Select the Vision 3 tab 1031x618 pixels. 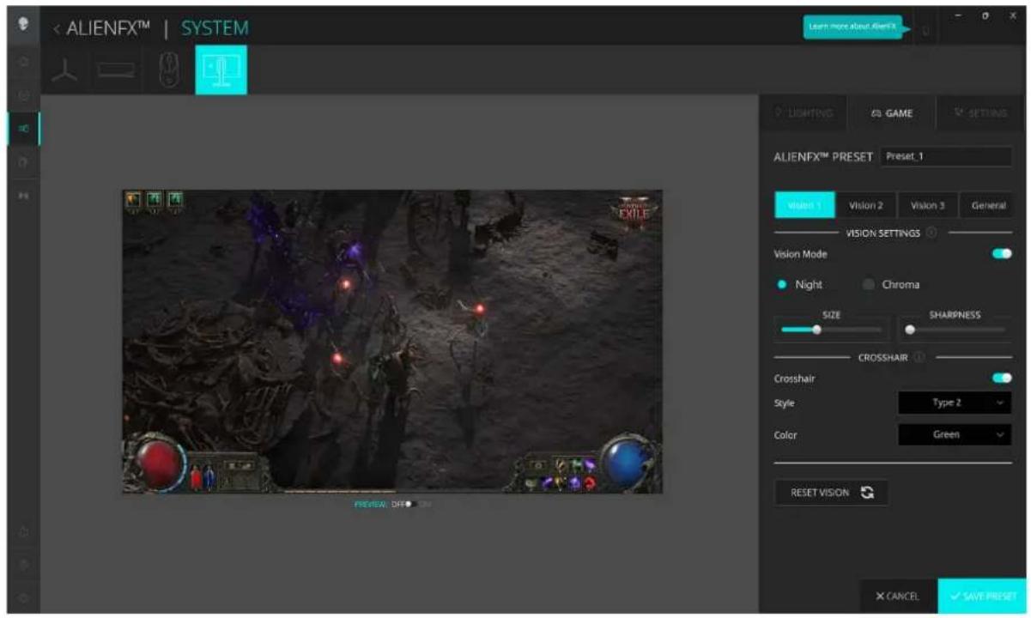[x=928, y=205]
